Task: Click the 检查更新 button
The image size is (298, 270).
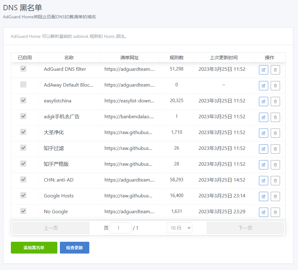Action: 74,248
